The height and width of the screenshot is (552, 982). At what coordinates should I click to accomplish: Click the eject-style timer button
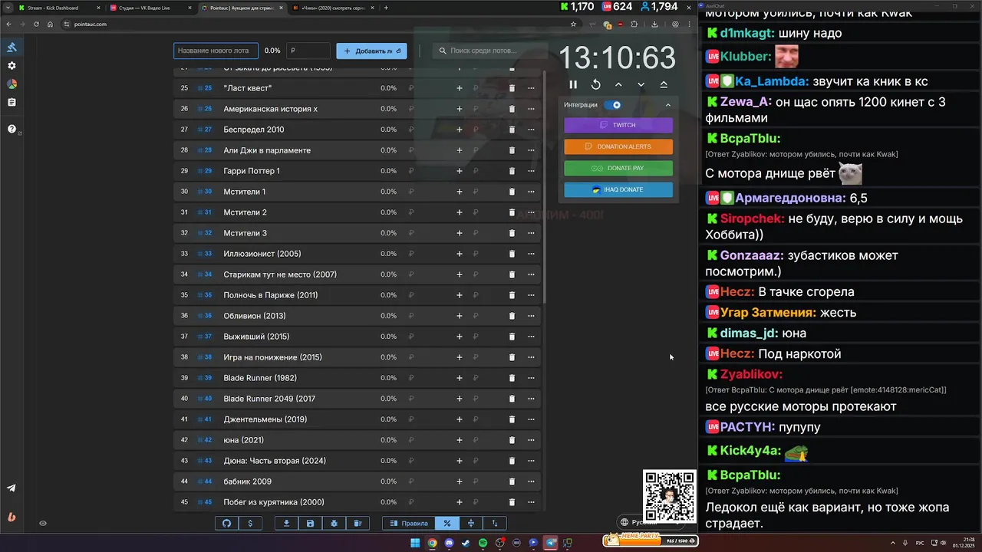click(x=664, y=84)
